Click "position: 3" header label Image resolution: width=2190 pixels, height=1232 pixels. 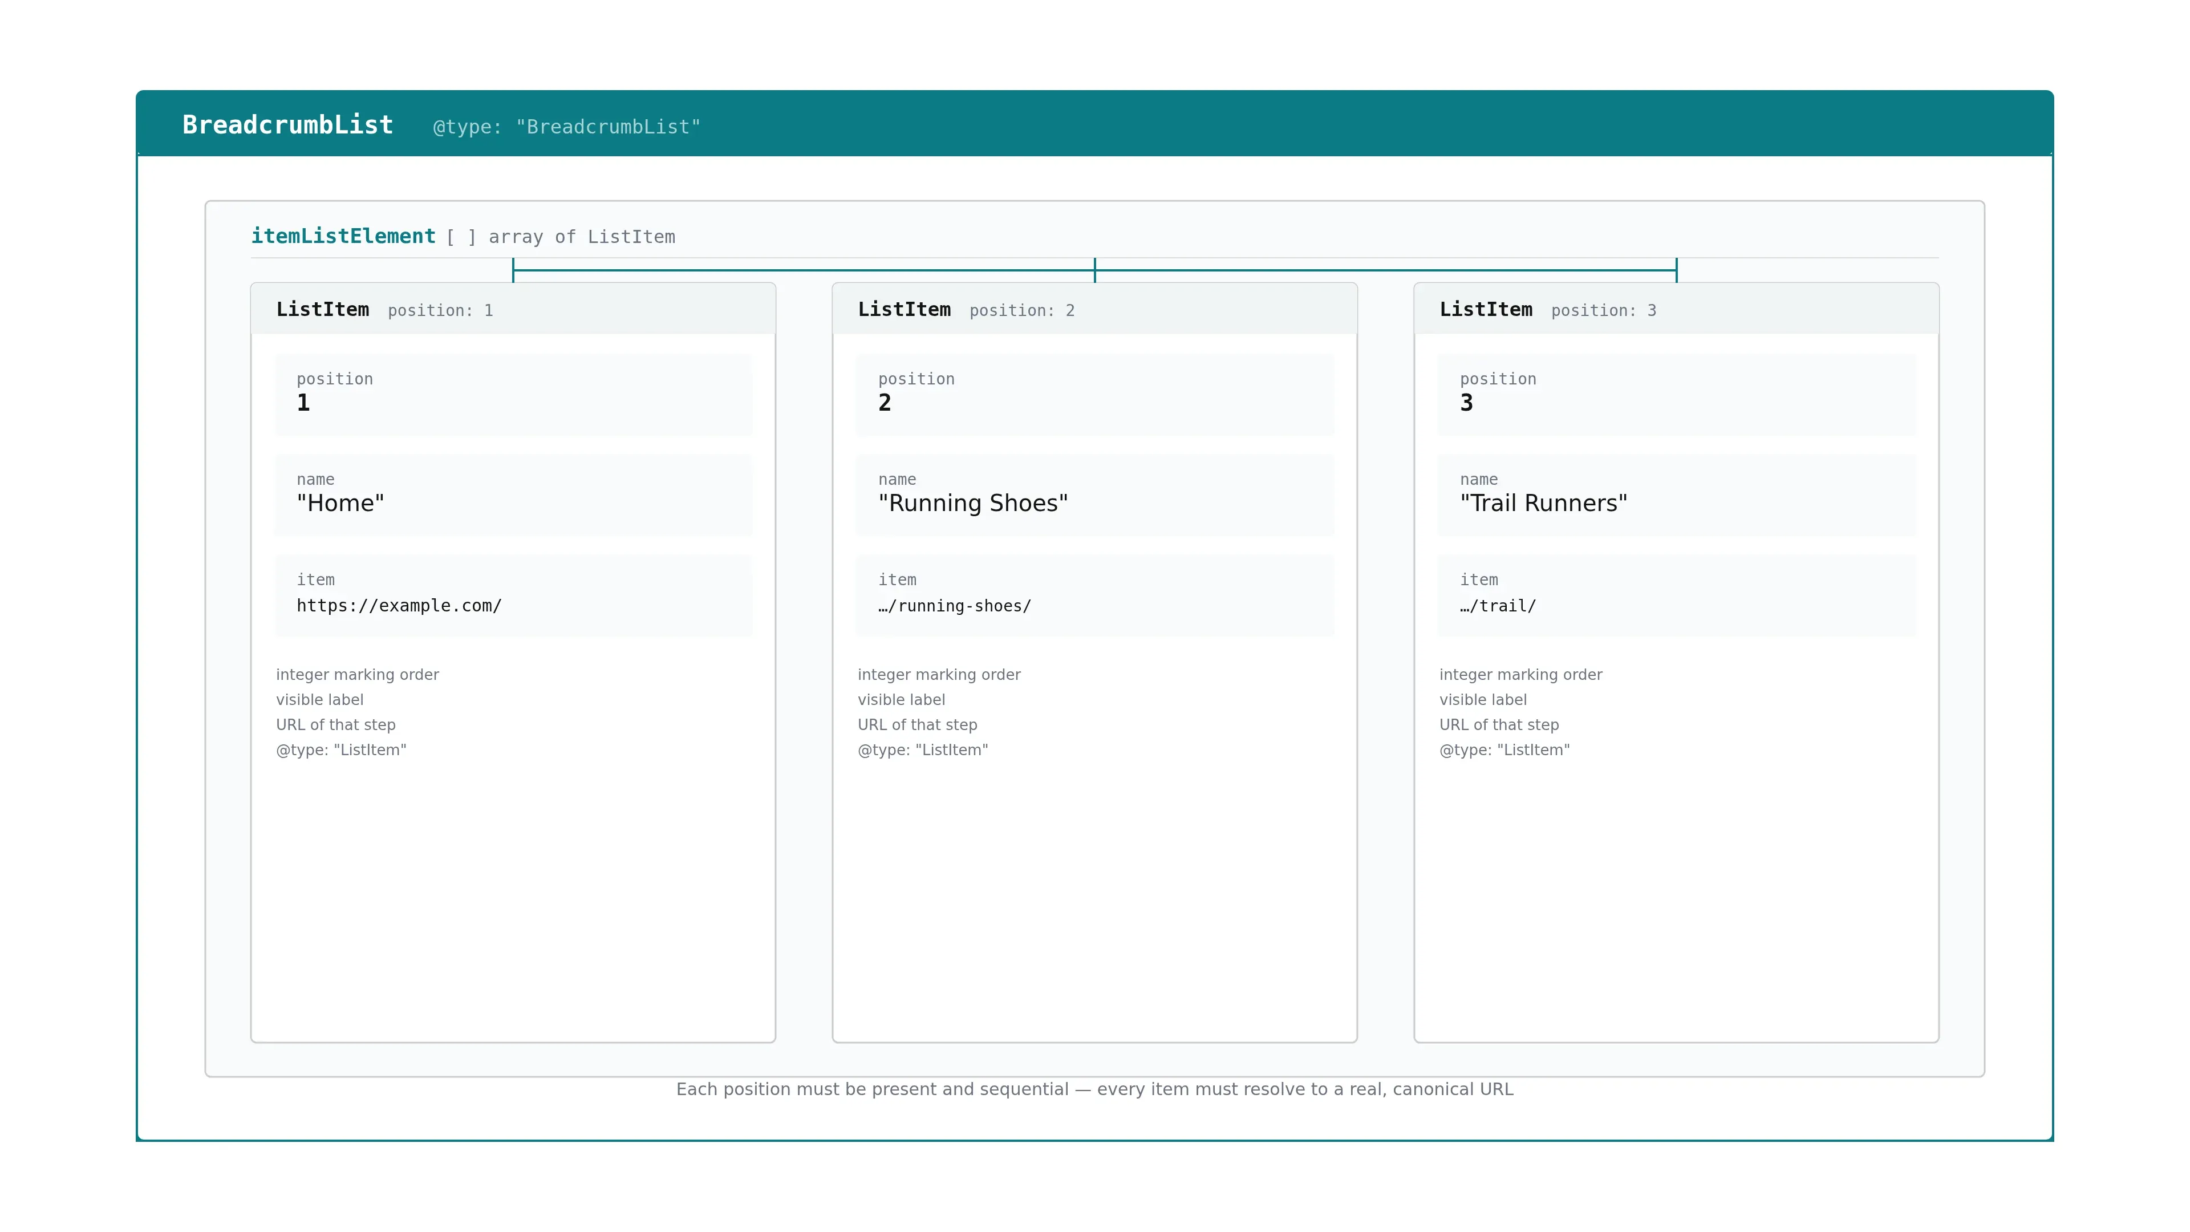point(1603,310)
